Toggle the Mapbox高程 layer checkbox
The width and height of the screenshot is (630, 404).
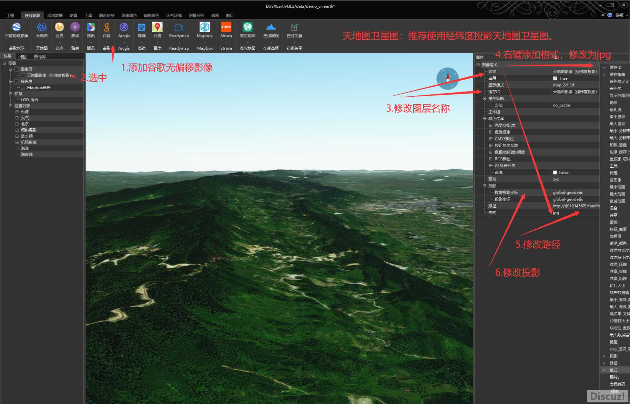tap(23, 88)
